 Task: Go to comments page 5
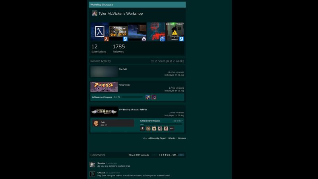167,155
